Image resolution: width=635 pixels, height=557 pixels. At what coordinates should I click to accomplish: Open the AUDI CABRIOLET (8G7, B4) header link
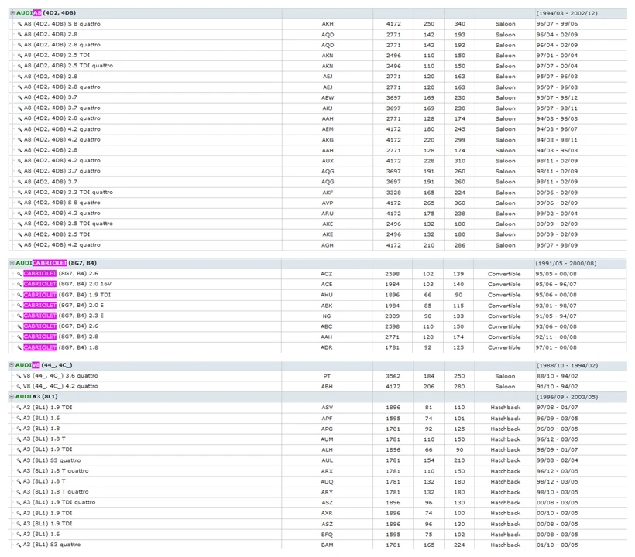(x=57, y=263)
